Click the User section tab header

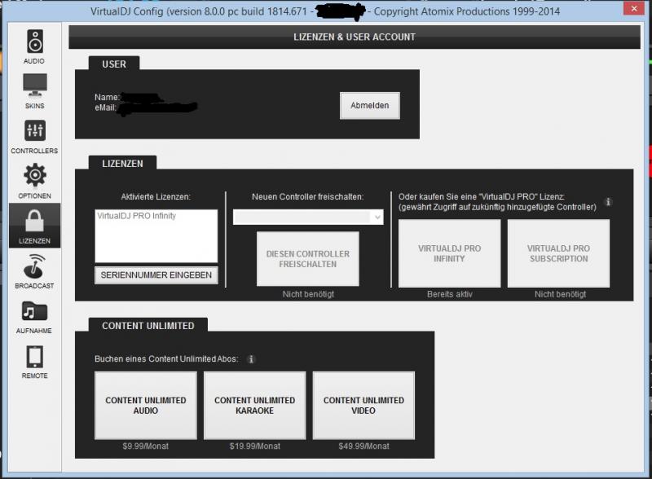click(x=114, y=64)
